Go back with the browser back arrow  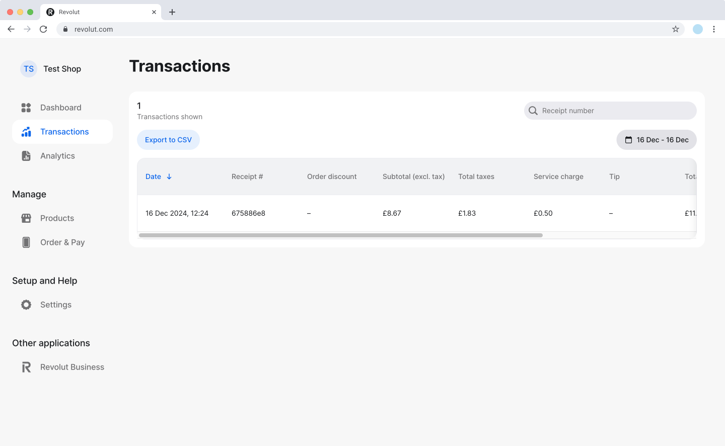(x=11, y=29)
